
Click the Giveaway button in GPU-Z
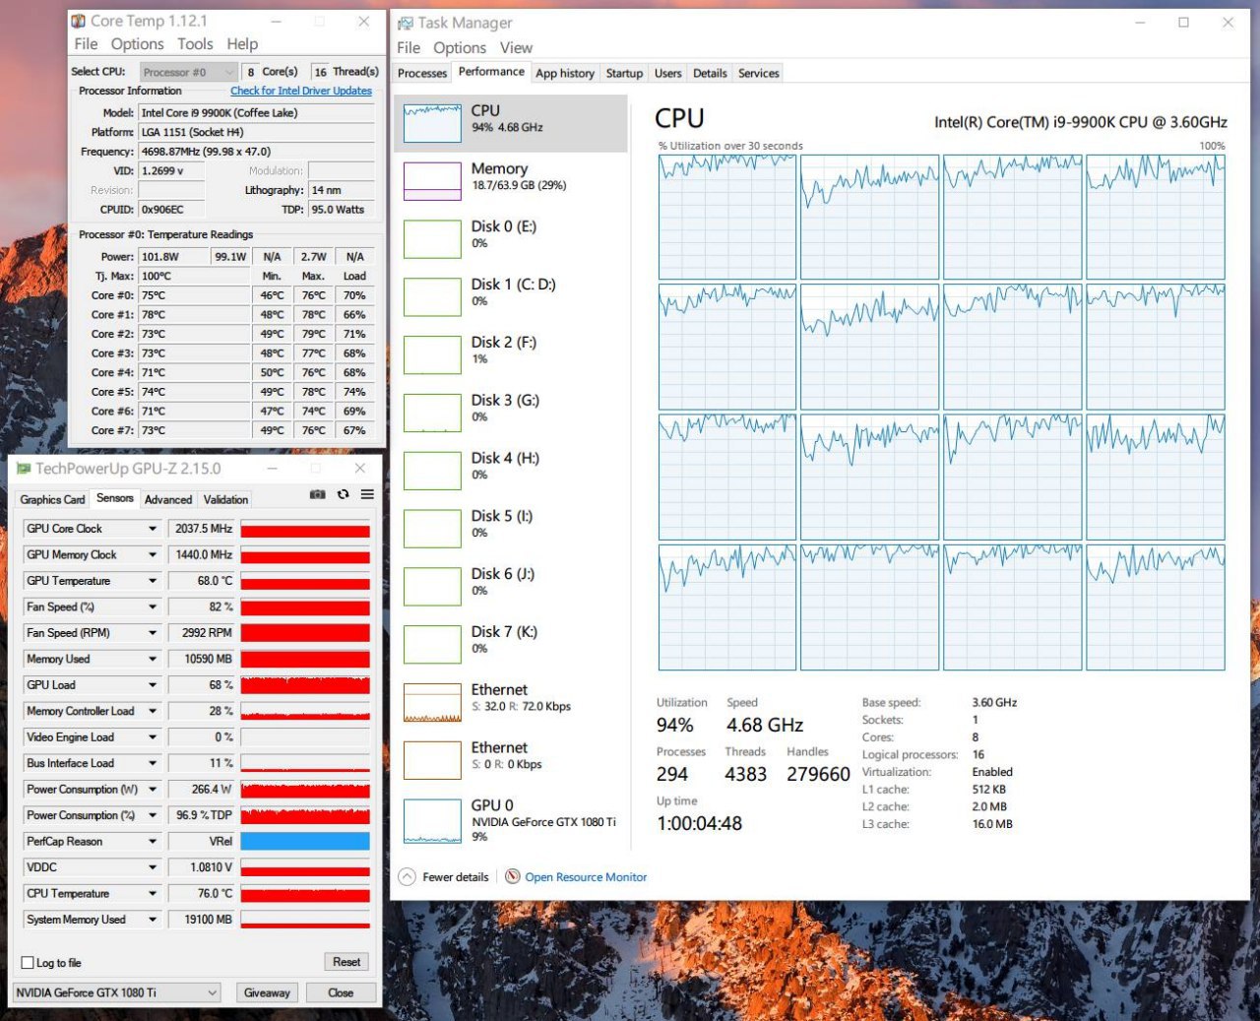[267, 992]
